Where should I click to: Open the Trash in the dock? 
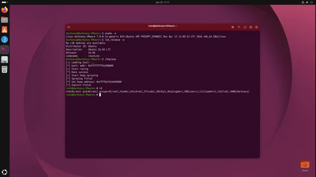[x=5, y=70]
